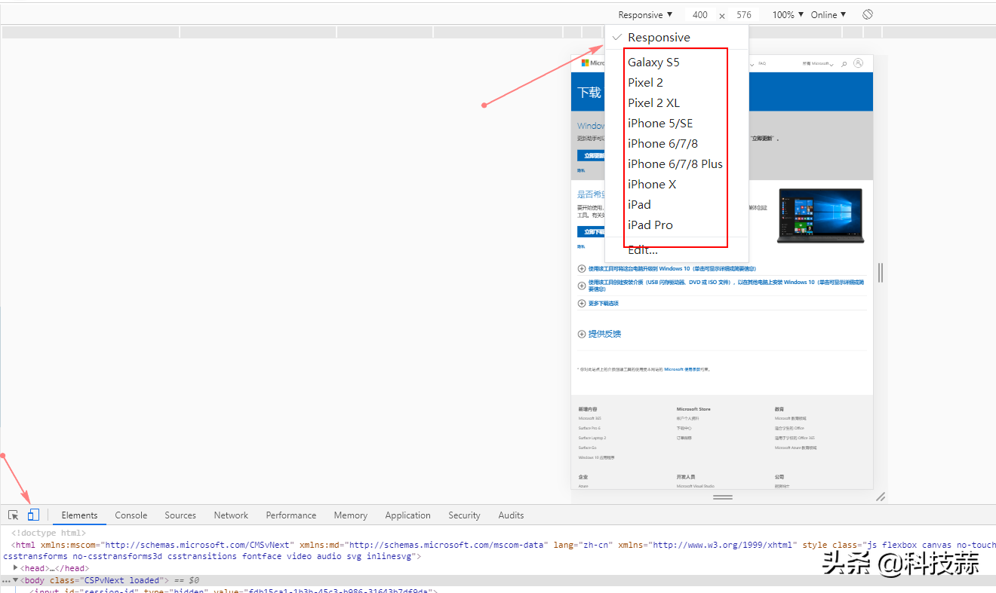Open the Security tab
Image resolution: width=996 pixels, height=593 pixels.
coord(464,515)
